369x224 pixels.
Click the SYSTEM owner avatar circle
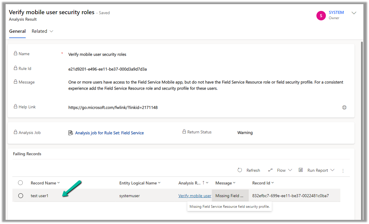[321, 15]
